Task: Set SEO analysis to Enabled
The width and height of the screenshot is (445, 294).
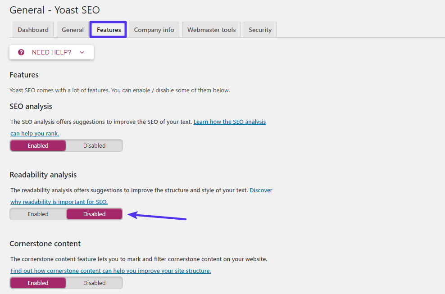Action: 38,145
